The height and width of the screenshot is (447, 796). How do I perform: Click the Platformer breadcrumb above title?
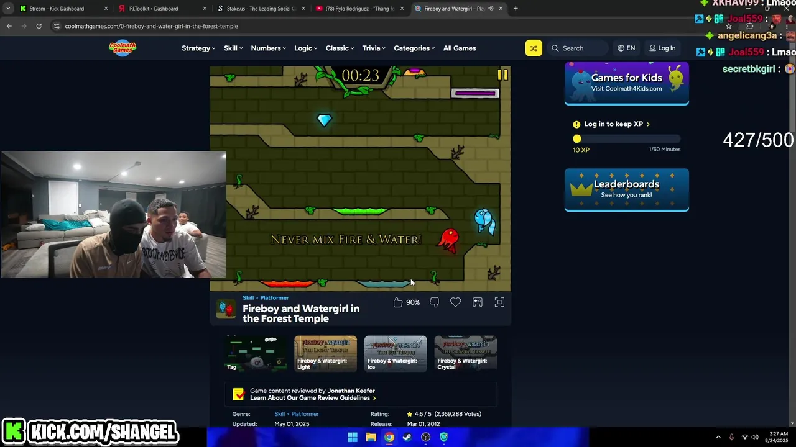[x=274, y=298]
